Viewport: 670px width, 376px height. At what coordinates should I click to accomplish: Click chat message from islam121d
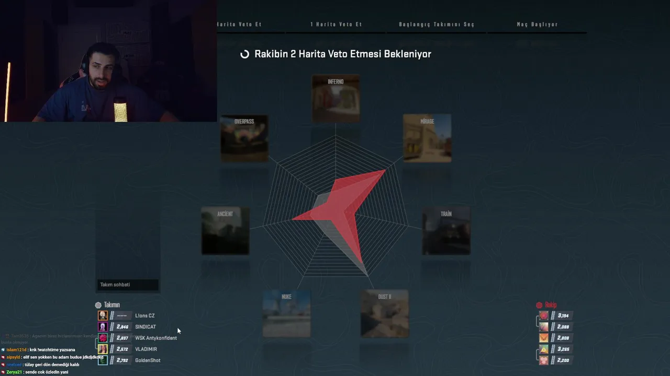[x=38, y=350]
